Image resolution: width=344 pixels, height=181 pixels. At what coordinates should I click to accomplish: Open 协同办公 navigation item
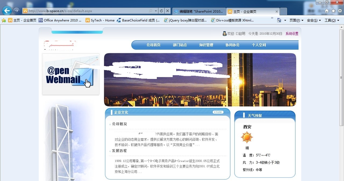pos(232,45)
